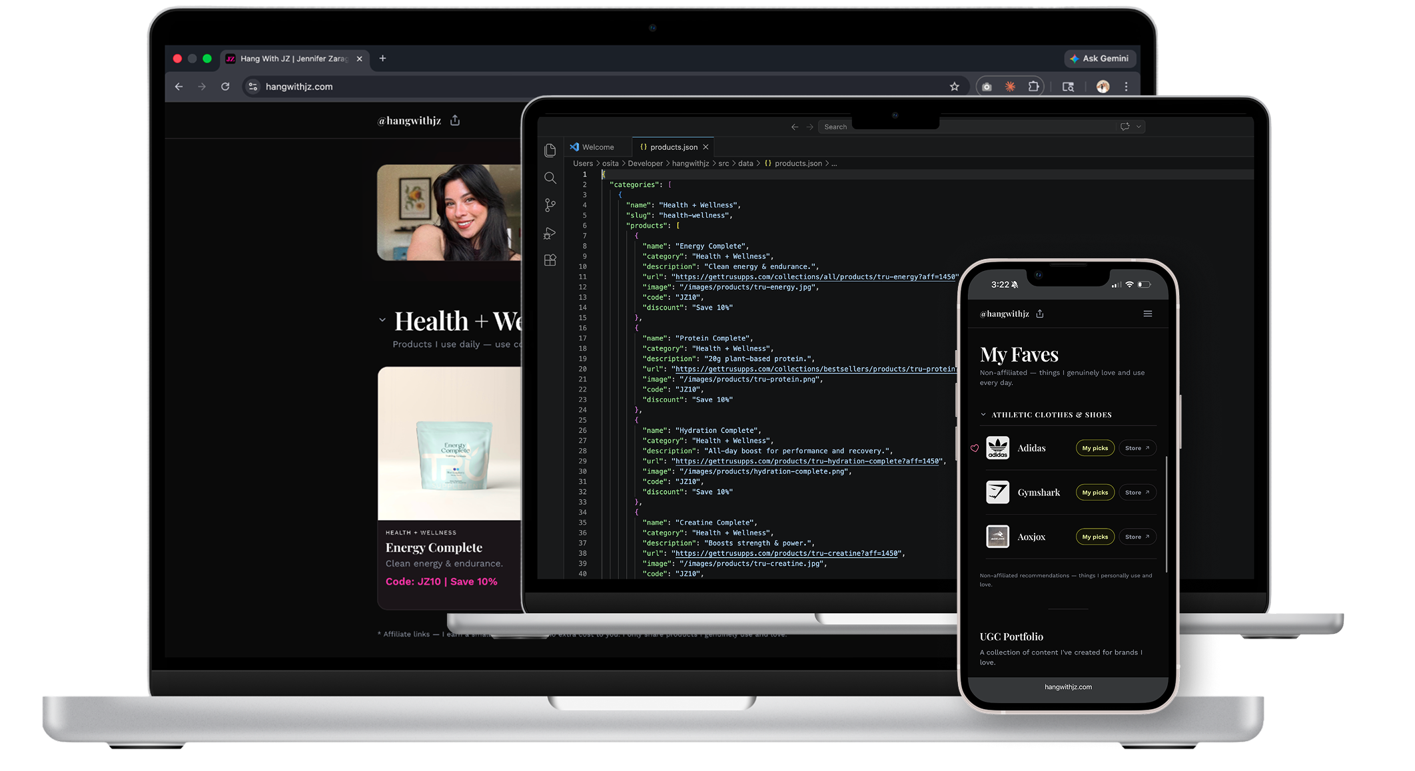Open the Extensions icon in activity bar
This screenshot has width=1415, height=771.
click(x=550, y=260)
